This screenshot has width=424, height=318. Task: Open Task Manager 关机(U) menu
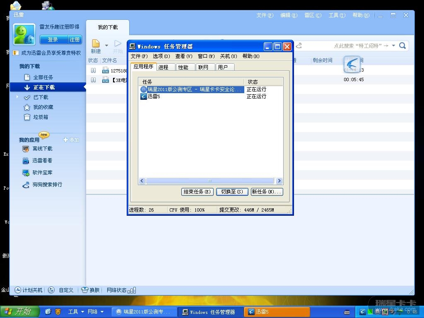click(229, 56)
